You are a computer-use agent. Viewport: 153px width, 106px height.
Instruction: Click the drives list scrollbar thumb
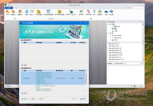coord(143,51)
